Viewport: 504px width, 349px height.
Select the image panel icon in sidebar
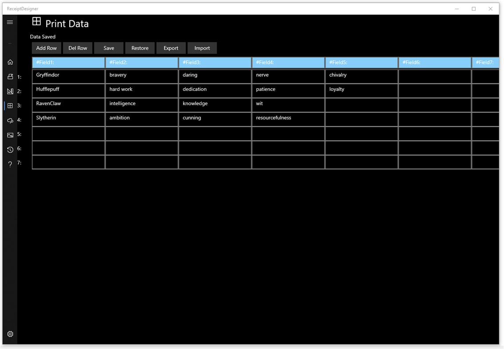(10, 135)
